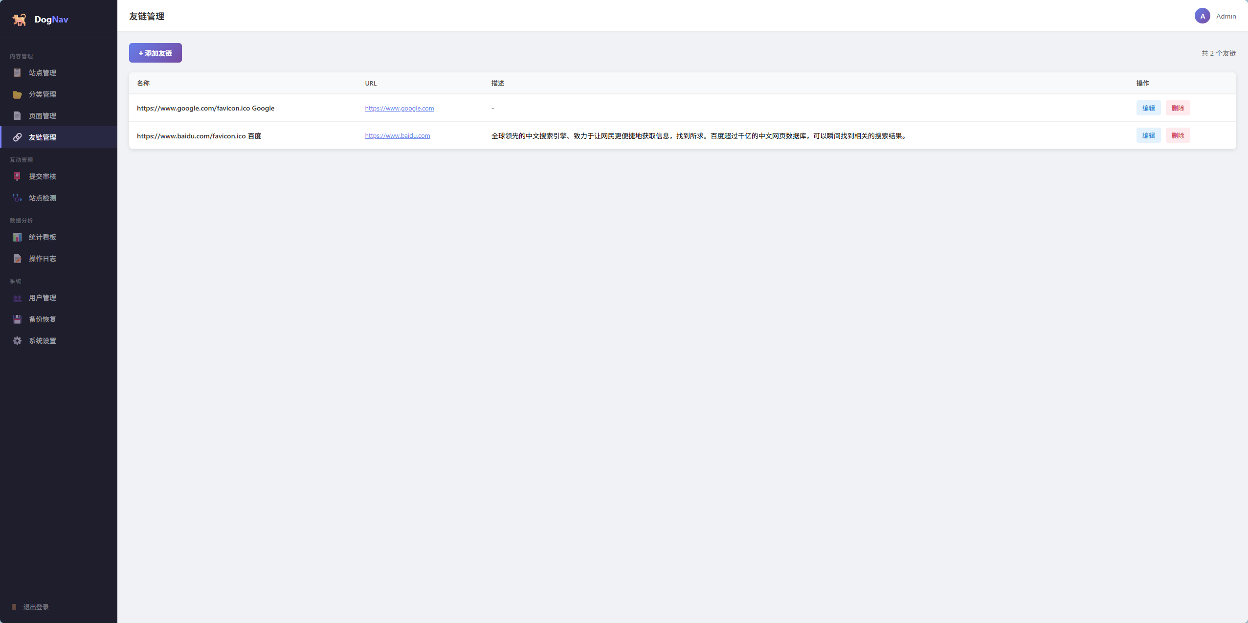
Task: Click the 操作日志 log icon
Action: tap(17, 259)
